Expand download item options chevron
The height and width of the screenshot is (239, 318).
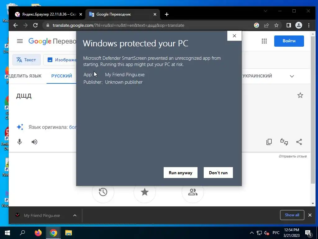(x=75, y=215)
